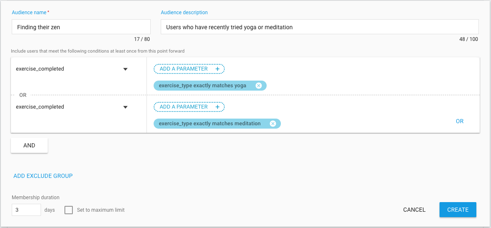Click plus icon in first Add a Parameter
This screenshot has height=228, width=491.
(217, 69)
